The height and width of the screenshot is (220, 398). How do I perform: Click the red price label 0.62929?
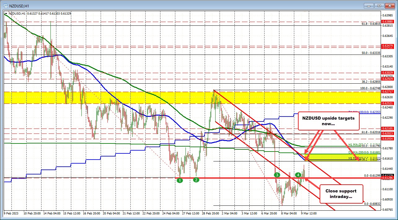point(388,79)
